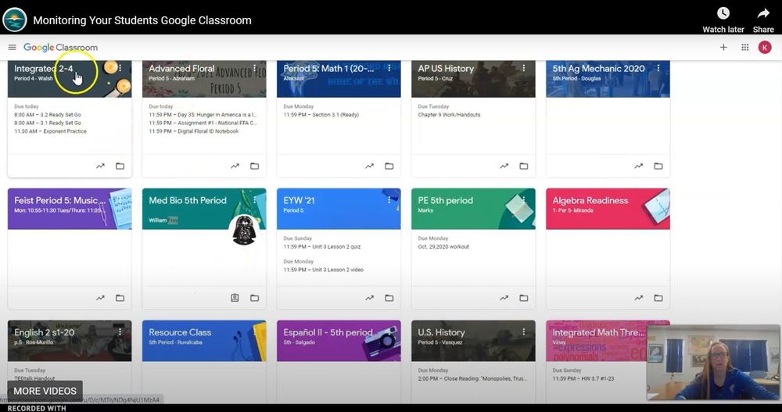Open Drive folder for Advanced Floral class
Viewport: 782px width, 412px height.
pos(254,166)
